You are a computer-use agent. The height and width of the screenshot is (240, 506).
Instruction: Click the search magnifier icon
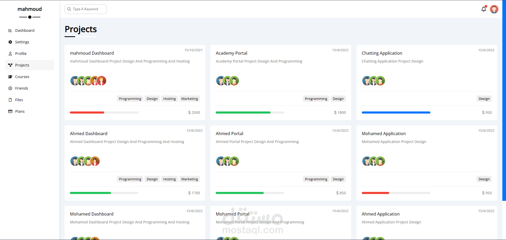(69, 9)
